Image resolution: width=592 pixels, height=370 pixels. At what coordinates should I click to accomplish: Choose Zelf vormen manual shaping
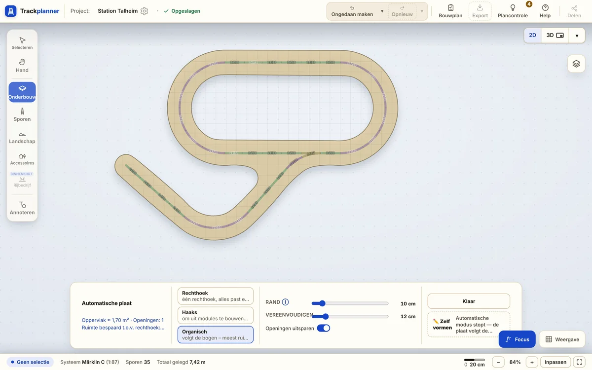(x=469, y=325)
